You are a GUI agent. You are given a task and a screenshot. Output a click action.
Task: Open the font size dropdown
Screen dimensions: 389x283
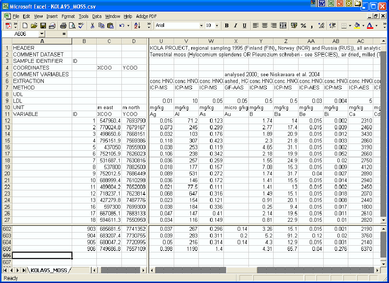click(x=217, y=26)
